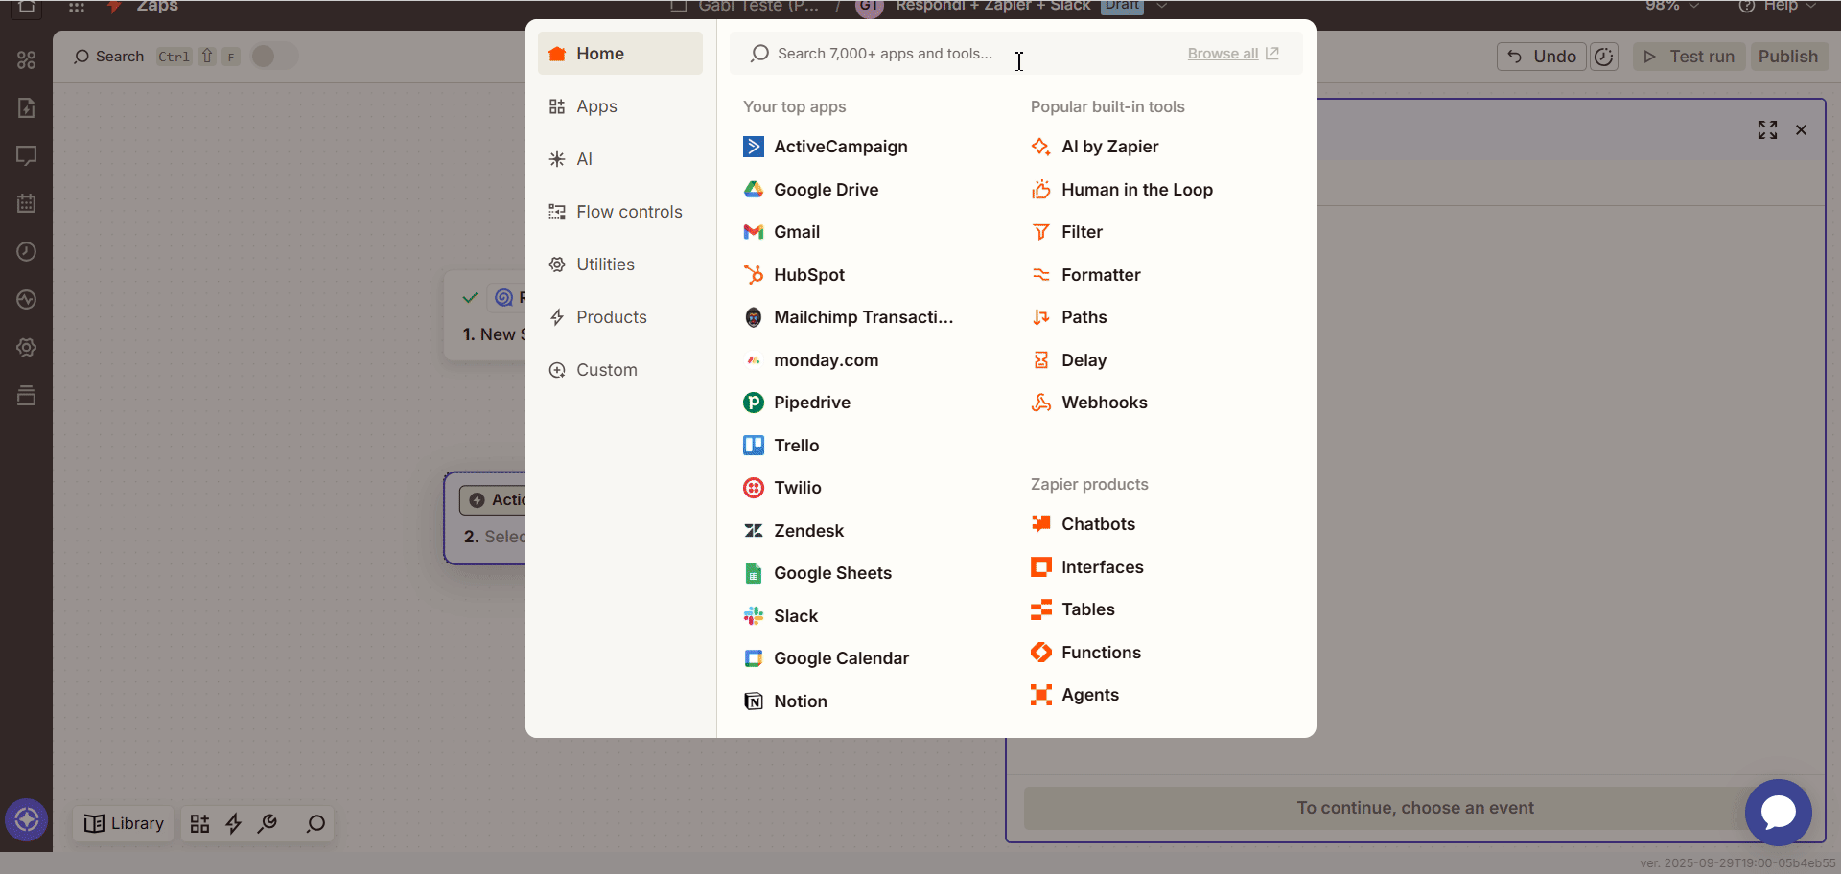The height and width of the screenshot is (874, 1841).
Task: Click the Publish button
Action: coord(1788,57)
